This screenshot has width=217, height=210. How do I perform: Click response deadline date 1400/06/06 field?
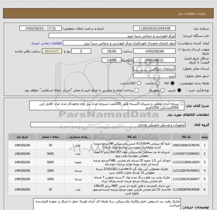click(x=154, y=51)
